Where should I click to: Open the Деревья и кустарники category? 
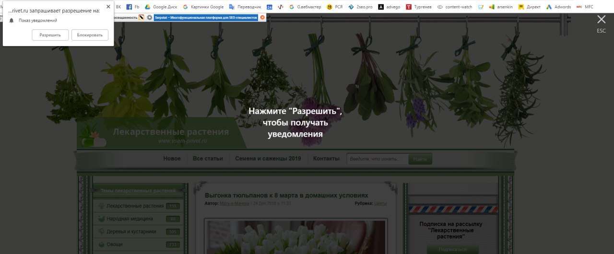click(x=138, y=231)
